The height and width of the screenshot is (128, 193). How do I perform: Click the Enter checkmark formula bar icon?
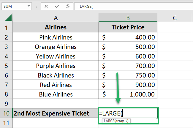click(57, 6)
